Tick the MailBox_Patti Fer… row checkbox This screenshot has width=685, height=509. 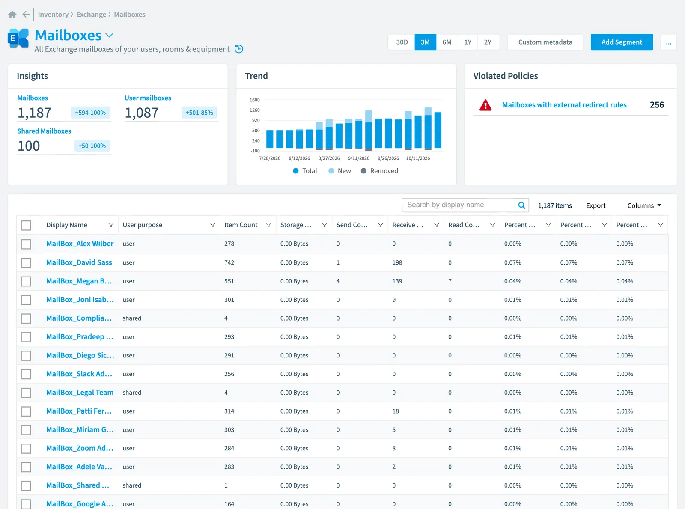coord(26,411)
